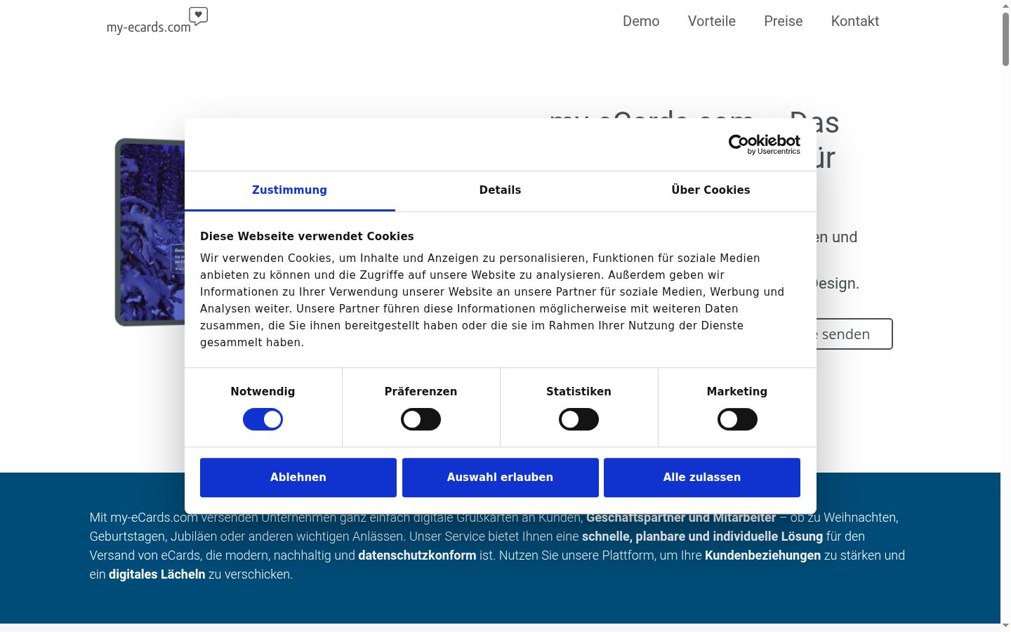Click the 'Präferenzen' label
The height and width of the screenshot is (632, 1011).
421,392
